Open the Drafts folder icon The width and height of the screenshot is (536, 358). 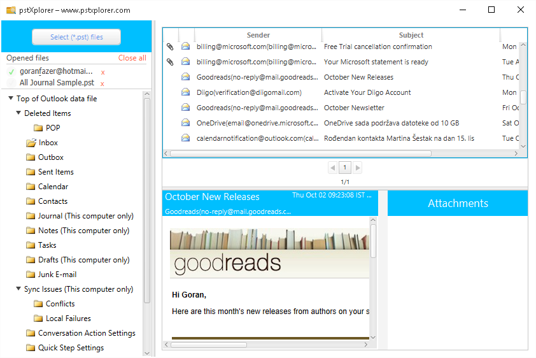coord(31,260)
